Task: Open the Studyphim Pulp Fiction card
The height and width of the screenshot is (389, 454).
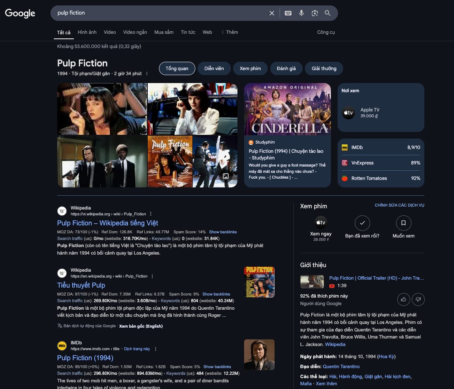Action: pyautogui.click(x=287, y=135)
